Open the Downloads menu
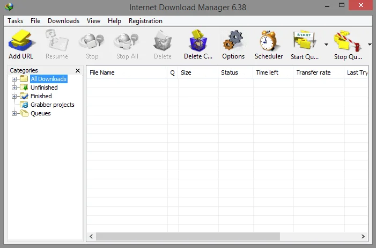Viewport: 376px width, 248px height. click(x=63, y=21)
